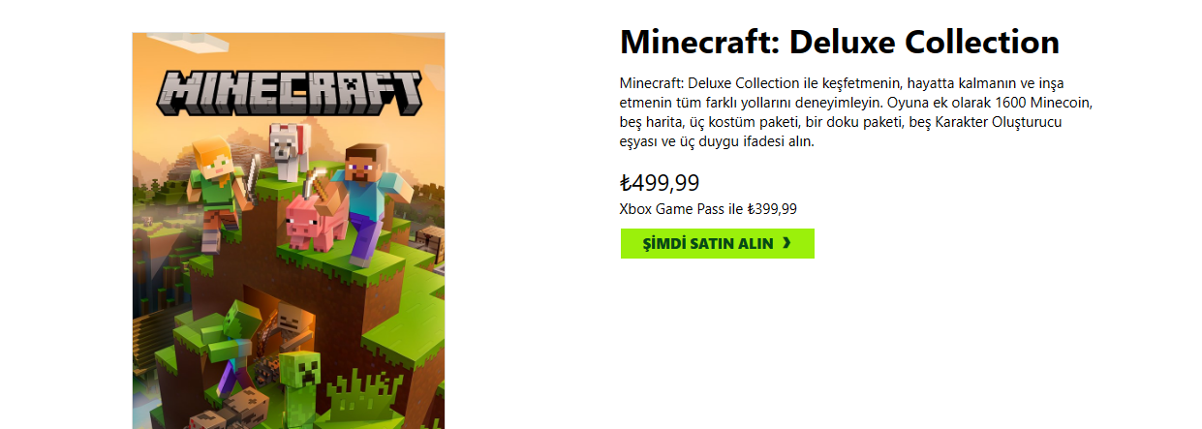The height and width of the screenshot is (429, 1202).
Task: Click the lira currency symbol before 499,99
Action: [x=626, y=183]
